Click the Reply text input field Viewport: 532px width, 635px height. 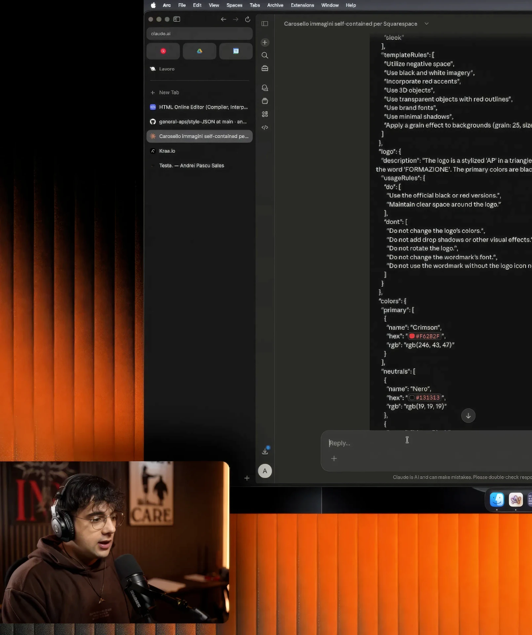[426, 443]
